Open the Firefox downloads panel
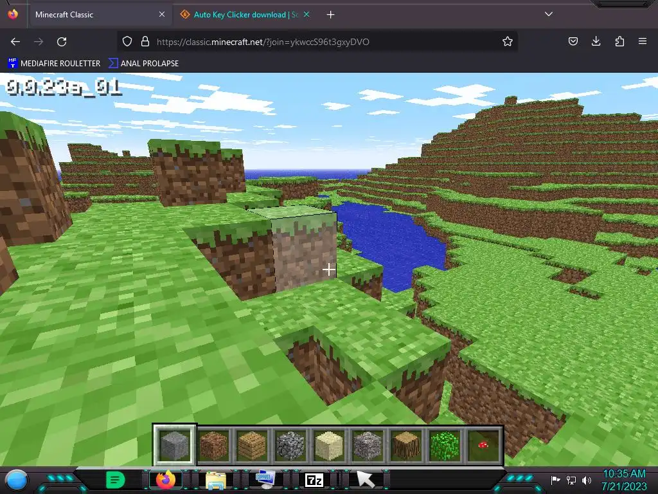Viewport: 658px width, 494px height. [596, 41]
